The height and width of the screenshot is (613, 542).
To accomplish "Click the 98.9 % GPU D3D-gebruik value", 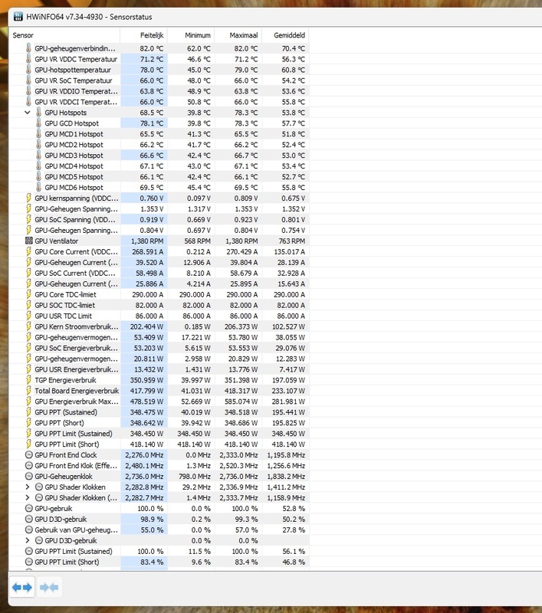I will click(152, 520).
